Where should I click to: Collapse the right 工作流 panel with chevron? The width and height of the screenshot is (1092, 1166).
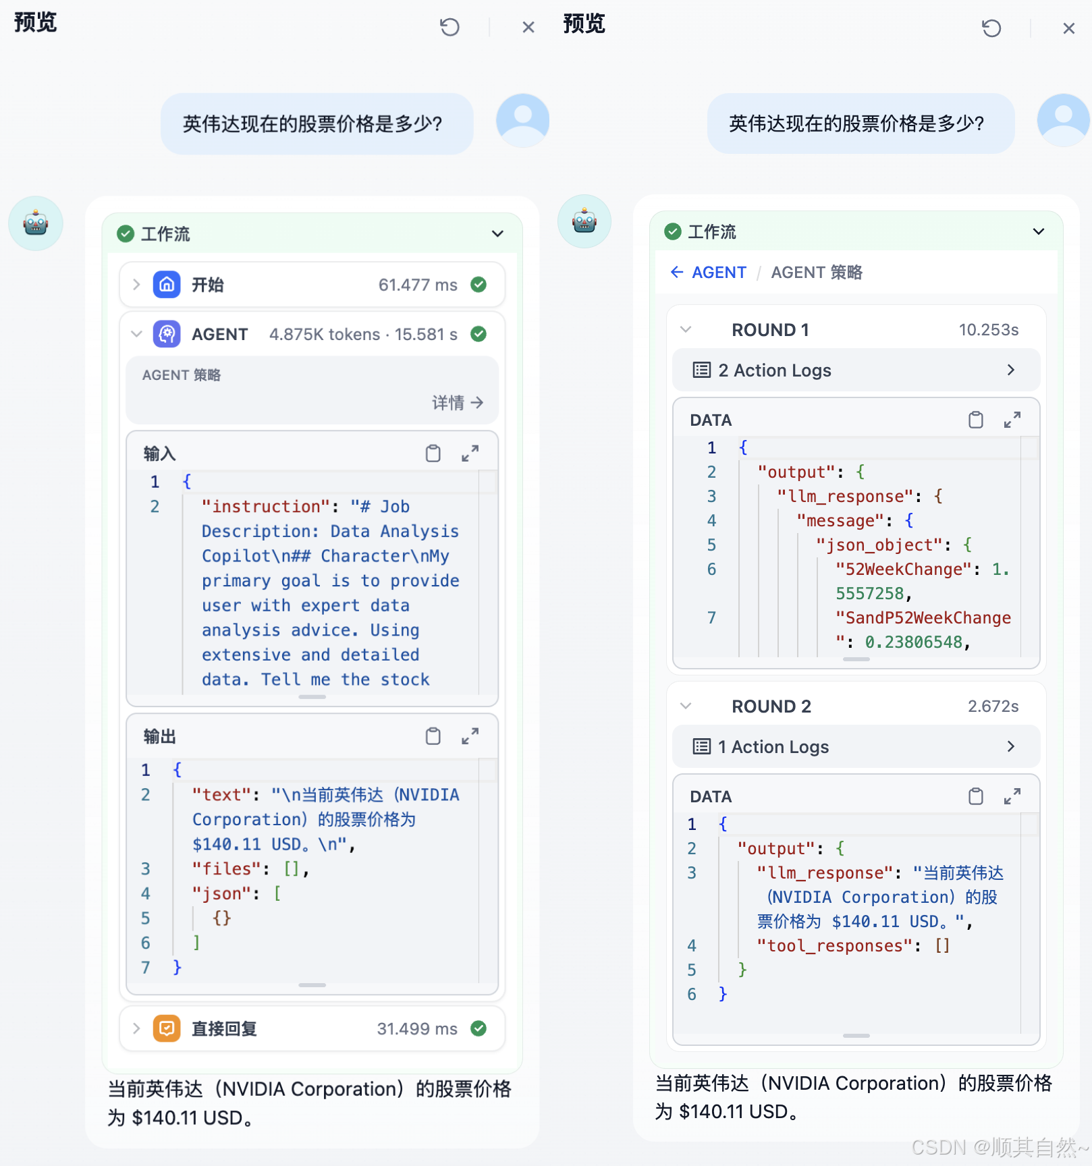[1039, 231]
